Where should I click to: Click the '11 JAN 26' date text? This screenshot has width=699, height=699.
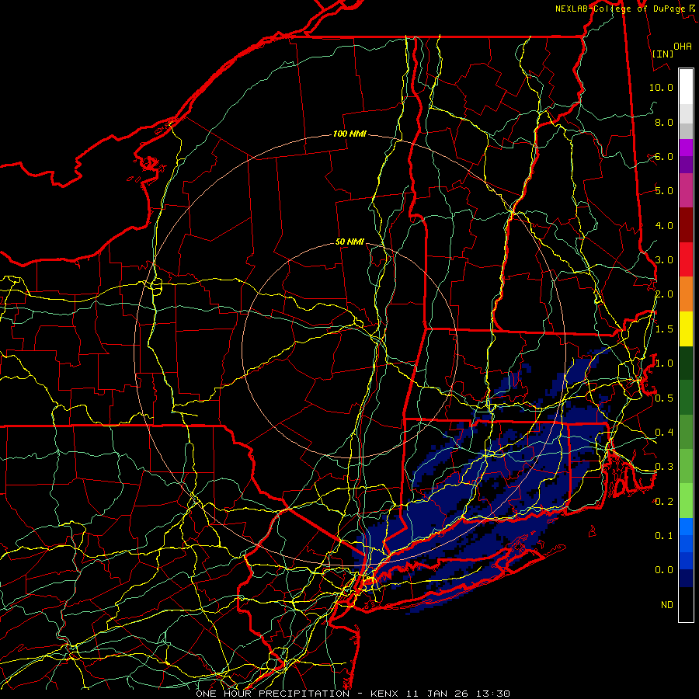[439, 694]
